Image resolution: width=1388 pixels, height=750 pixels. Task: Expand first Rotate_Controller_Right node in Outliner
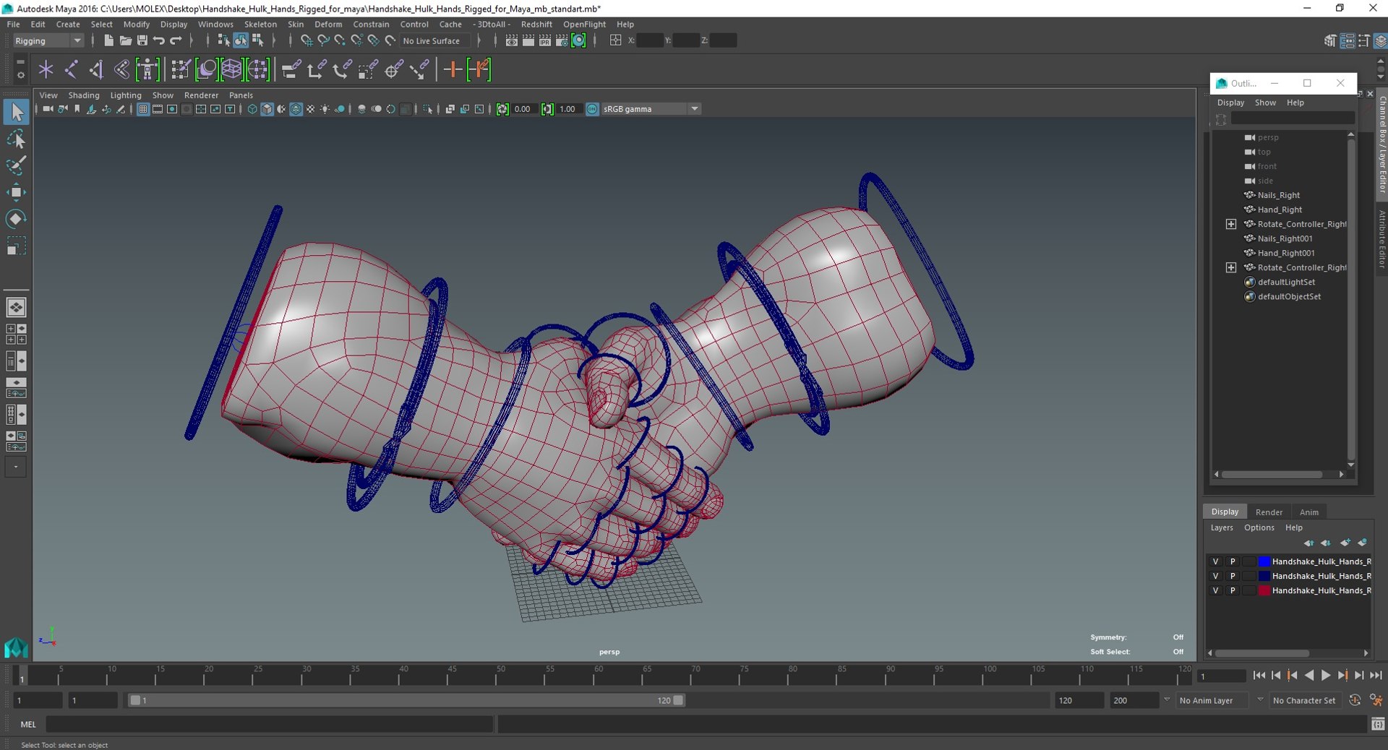point(1230,224)
